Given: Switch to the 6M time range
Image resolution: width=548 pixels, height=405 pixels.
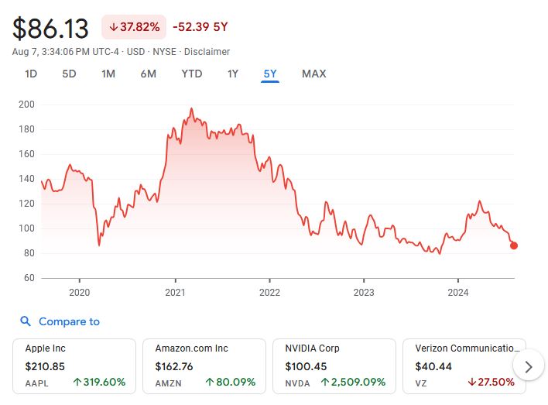Looking at the screenshot, I should (149, 74).
